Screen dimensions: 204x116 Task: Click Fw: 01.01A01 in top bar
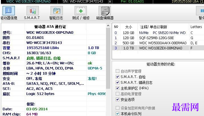(132, 1)
